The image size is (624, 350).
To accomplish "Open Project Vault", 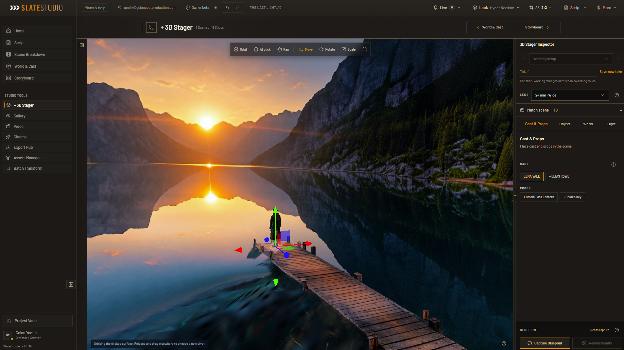I will [37, 321].
